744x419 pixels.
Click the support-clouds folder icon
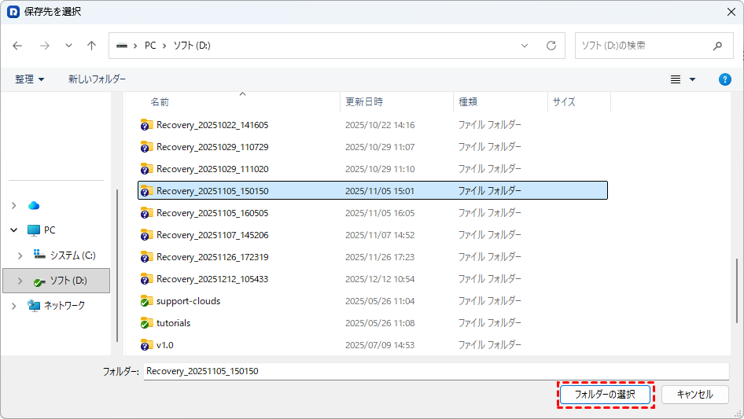click(x=146, y=301)
